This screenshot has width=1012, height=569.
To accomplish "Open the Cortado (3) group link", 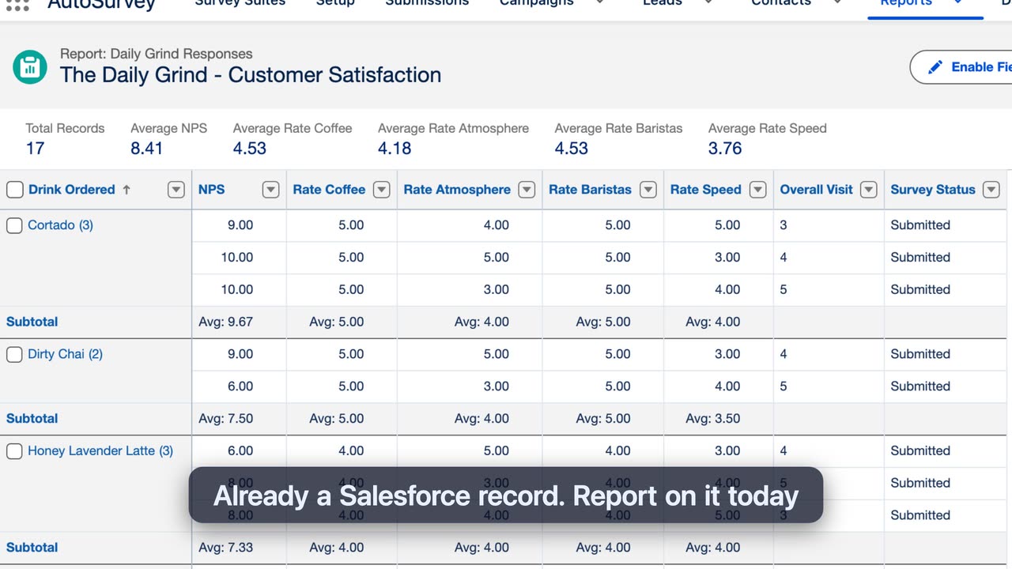I will pos(60,225).
